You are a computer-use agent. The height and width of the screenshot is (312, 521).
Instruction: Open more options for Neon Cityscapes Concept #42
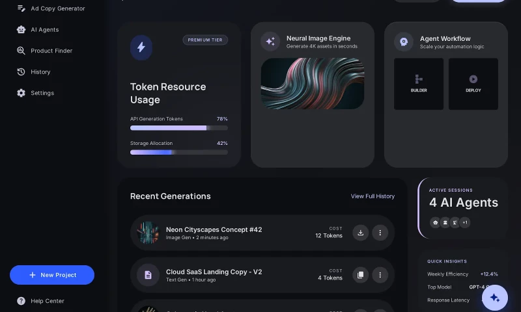[380, 233]
